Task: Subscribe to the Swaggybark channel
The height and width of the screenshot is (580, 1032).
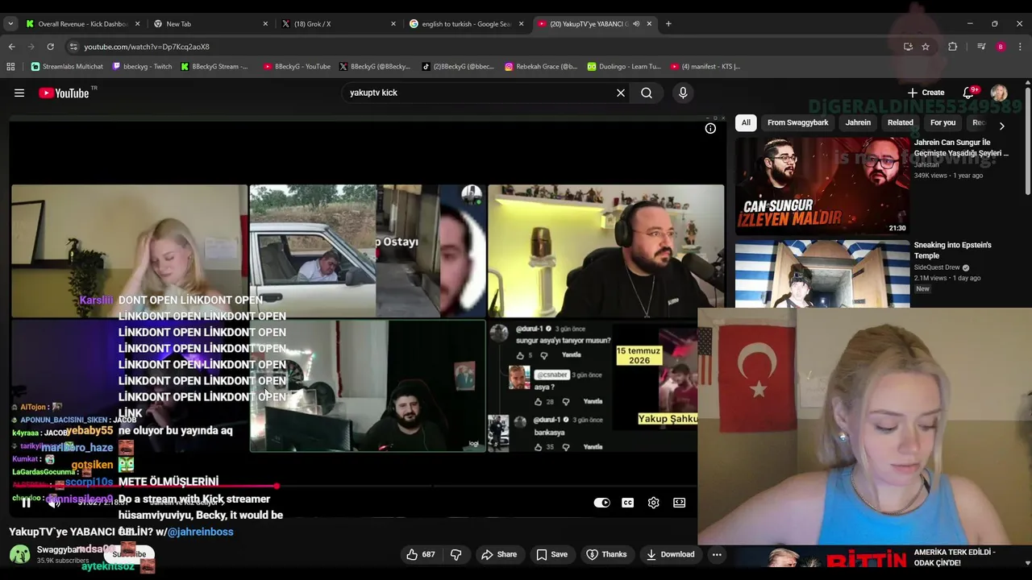Action: [x=129, y=554]
